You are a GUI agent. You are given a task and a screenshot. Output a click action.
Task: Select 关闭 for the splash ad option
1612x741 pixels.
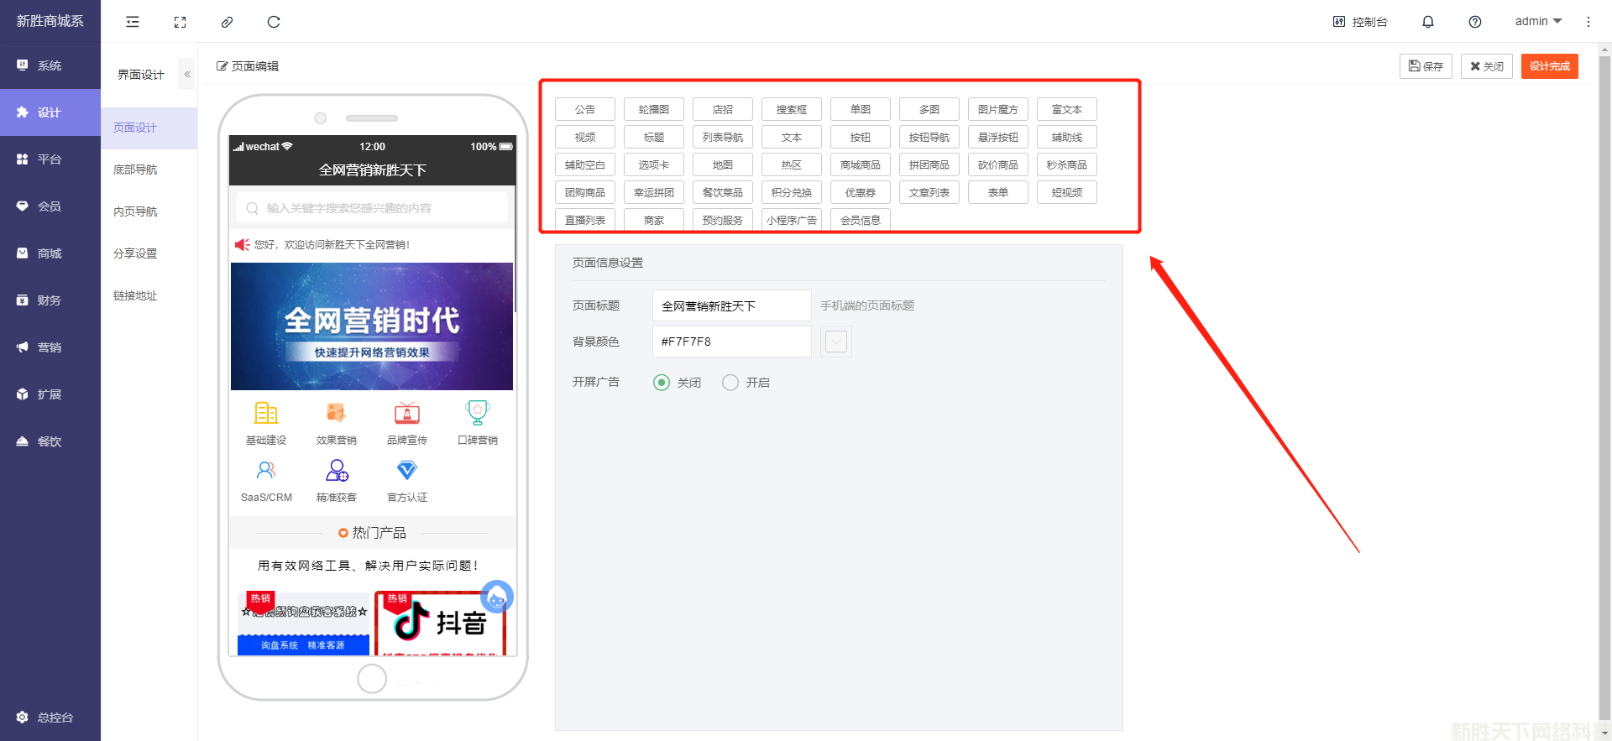[662, 383]
